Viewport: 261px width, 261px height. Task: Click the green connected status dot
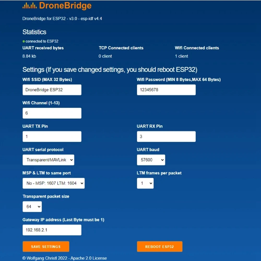24,41
